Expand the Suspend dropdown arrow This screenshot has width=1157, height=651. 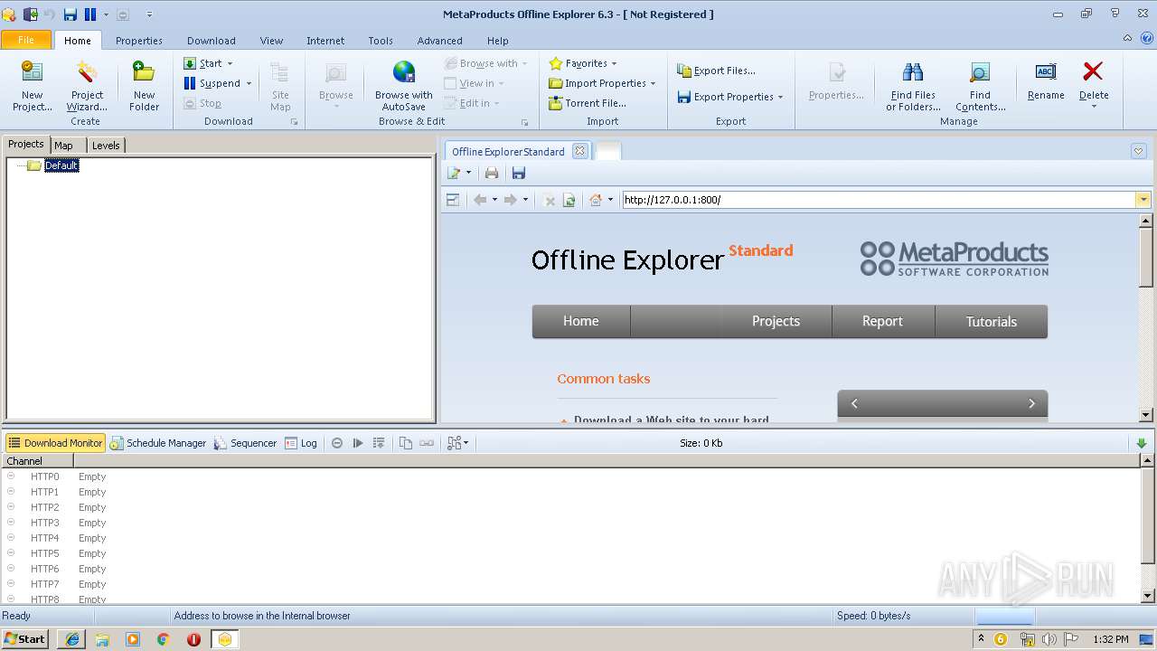tap(249, 83)
